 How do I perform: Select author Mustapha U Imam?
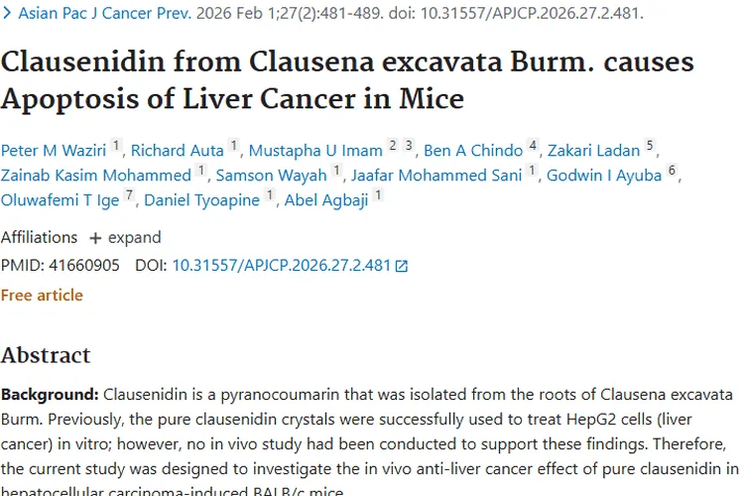tap(315, 151)
